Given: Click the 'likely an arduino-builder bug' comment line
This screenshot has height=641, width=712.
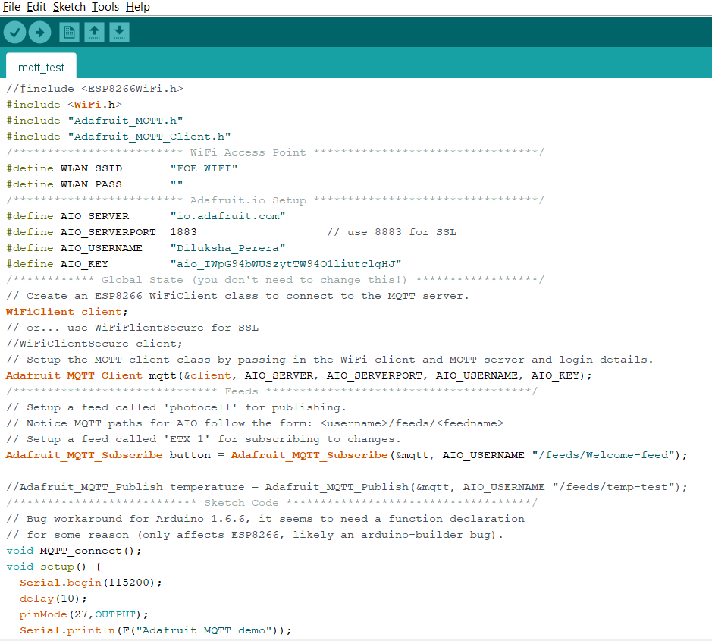Looking at the screenshot, I should [x=255, y=535].
